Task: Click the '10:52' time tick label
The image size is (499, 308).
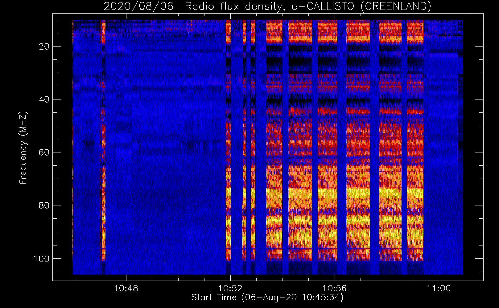Action: tap(230, 289)
